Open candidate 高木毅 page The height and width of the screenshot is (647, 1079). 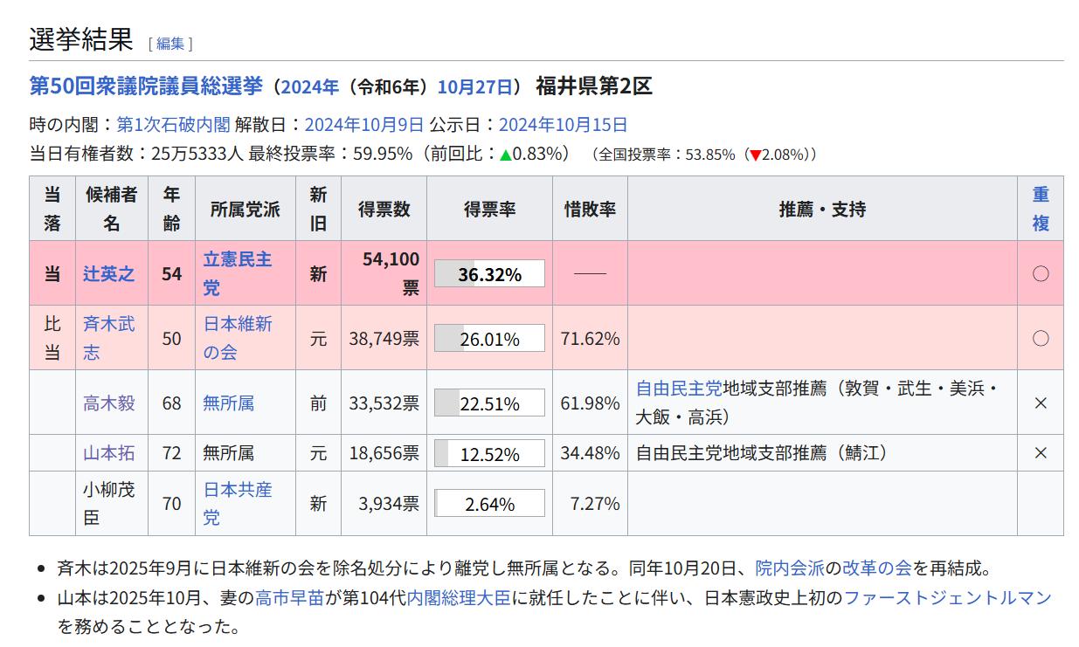(x=109, y=403)
